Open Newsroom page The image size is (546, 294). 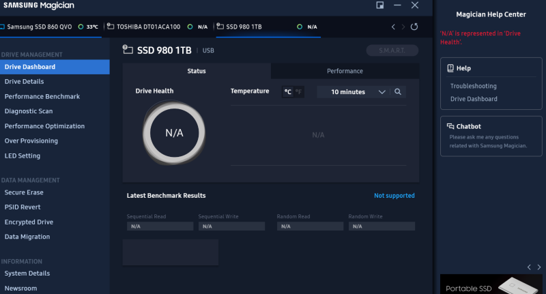click(20, 289)
